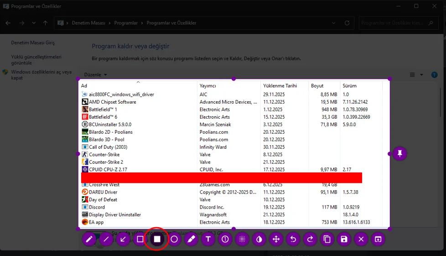Select the Marker highlighter tool
446x256 pixels.
[191, 239]
